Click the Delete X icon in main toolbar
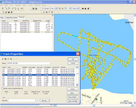136x108 pixels. pos(52,12)
